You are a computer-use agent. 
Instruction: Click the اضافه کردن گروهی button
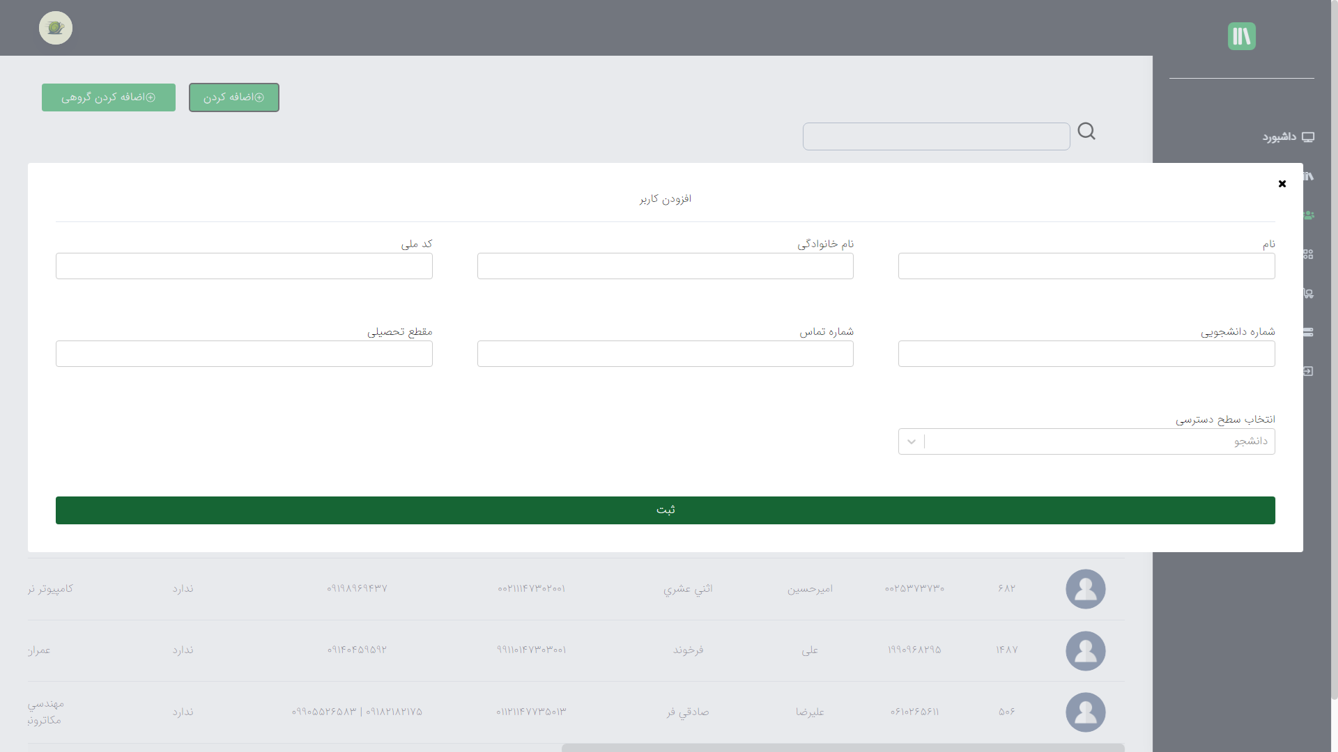click(109, 97)
